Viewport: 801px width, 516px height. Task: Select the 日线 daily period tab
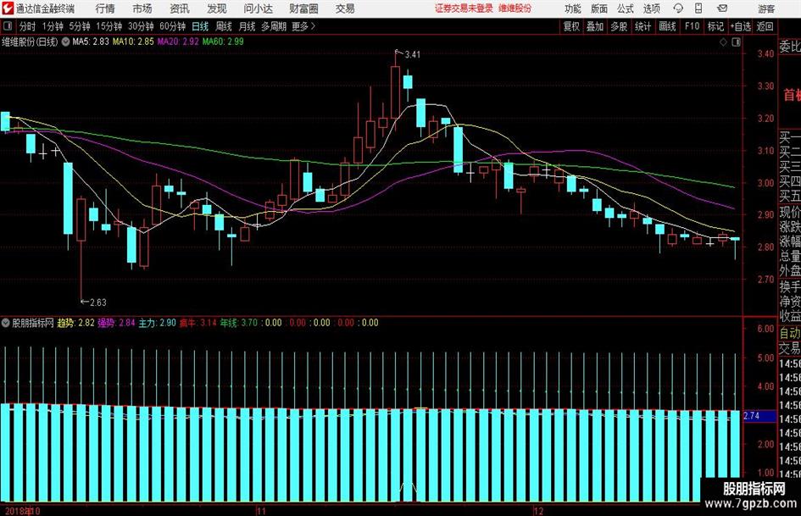pyautogui.click(x=200, y=26)
